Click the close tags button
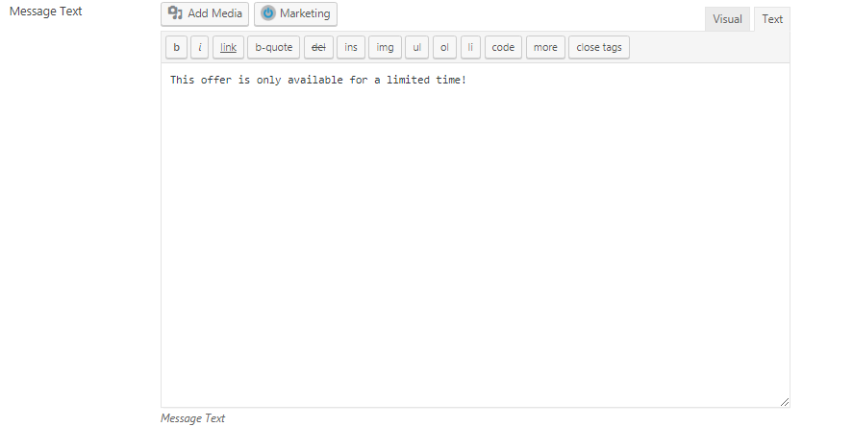This screenshot has height=427, width=853. click(599, 47)
